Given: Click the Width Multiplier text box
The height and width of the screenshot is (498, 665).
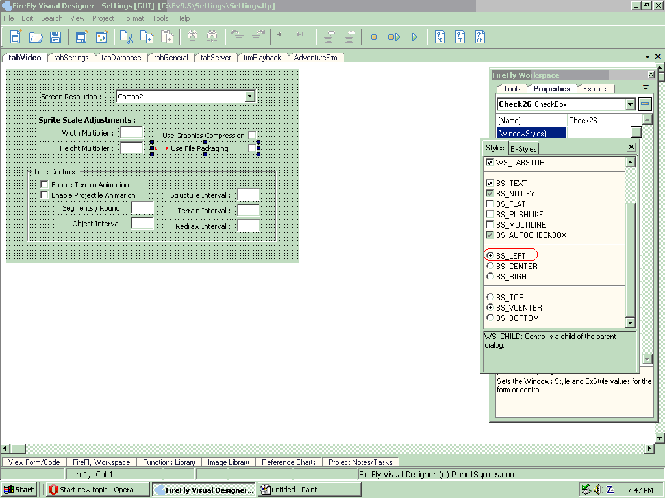Looking at the screenshot, I should coord(131,133).
